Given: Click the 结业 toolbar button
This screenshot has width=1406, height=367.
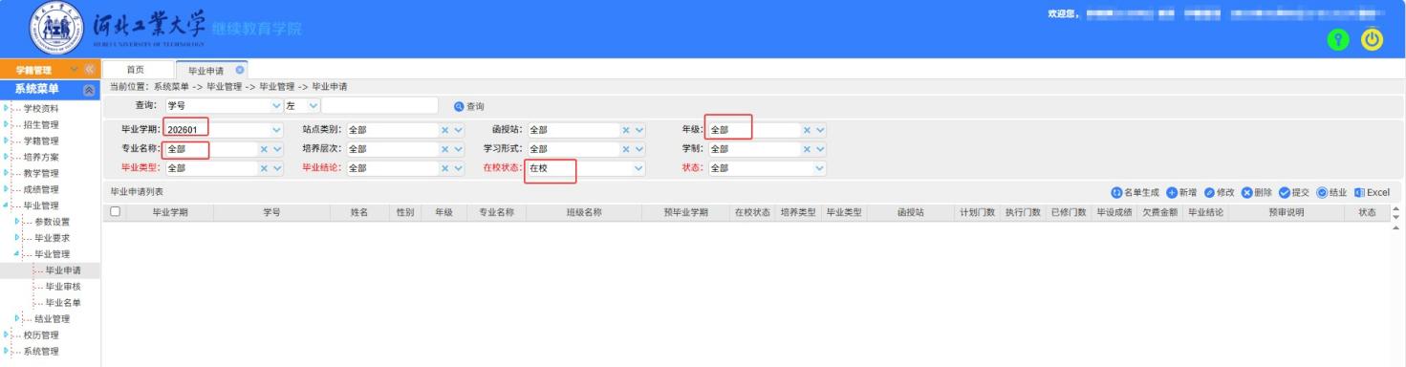Looking at the screenshot, I should [x=1332, y=192].
